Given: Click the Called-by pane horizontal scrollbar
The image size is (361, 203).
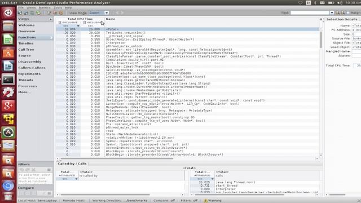Looking at the screenshot, I should (x=105, y=195).
